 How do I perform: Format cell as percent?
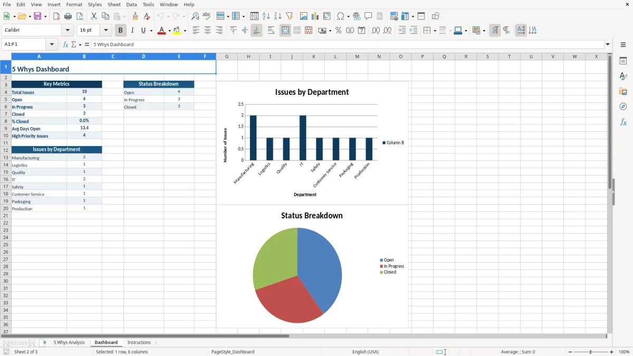pos(338,31)
